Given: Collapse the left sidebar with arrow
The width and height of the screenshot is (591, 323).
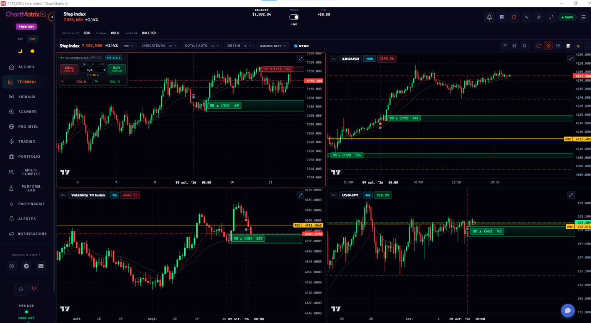Looking at the screenshot, I should pyautogui.click(x=52, y=17).
